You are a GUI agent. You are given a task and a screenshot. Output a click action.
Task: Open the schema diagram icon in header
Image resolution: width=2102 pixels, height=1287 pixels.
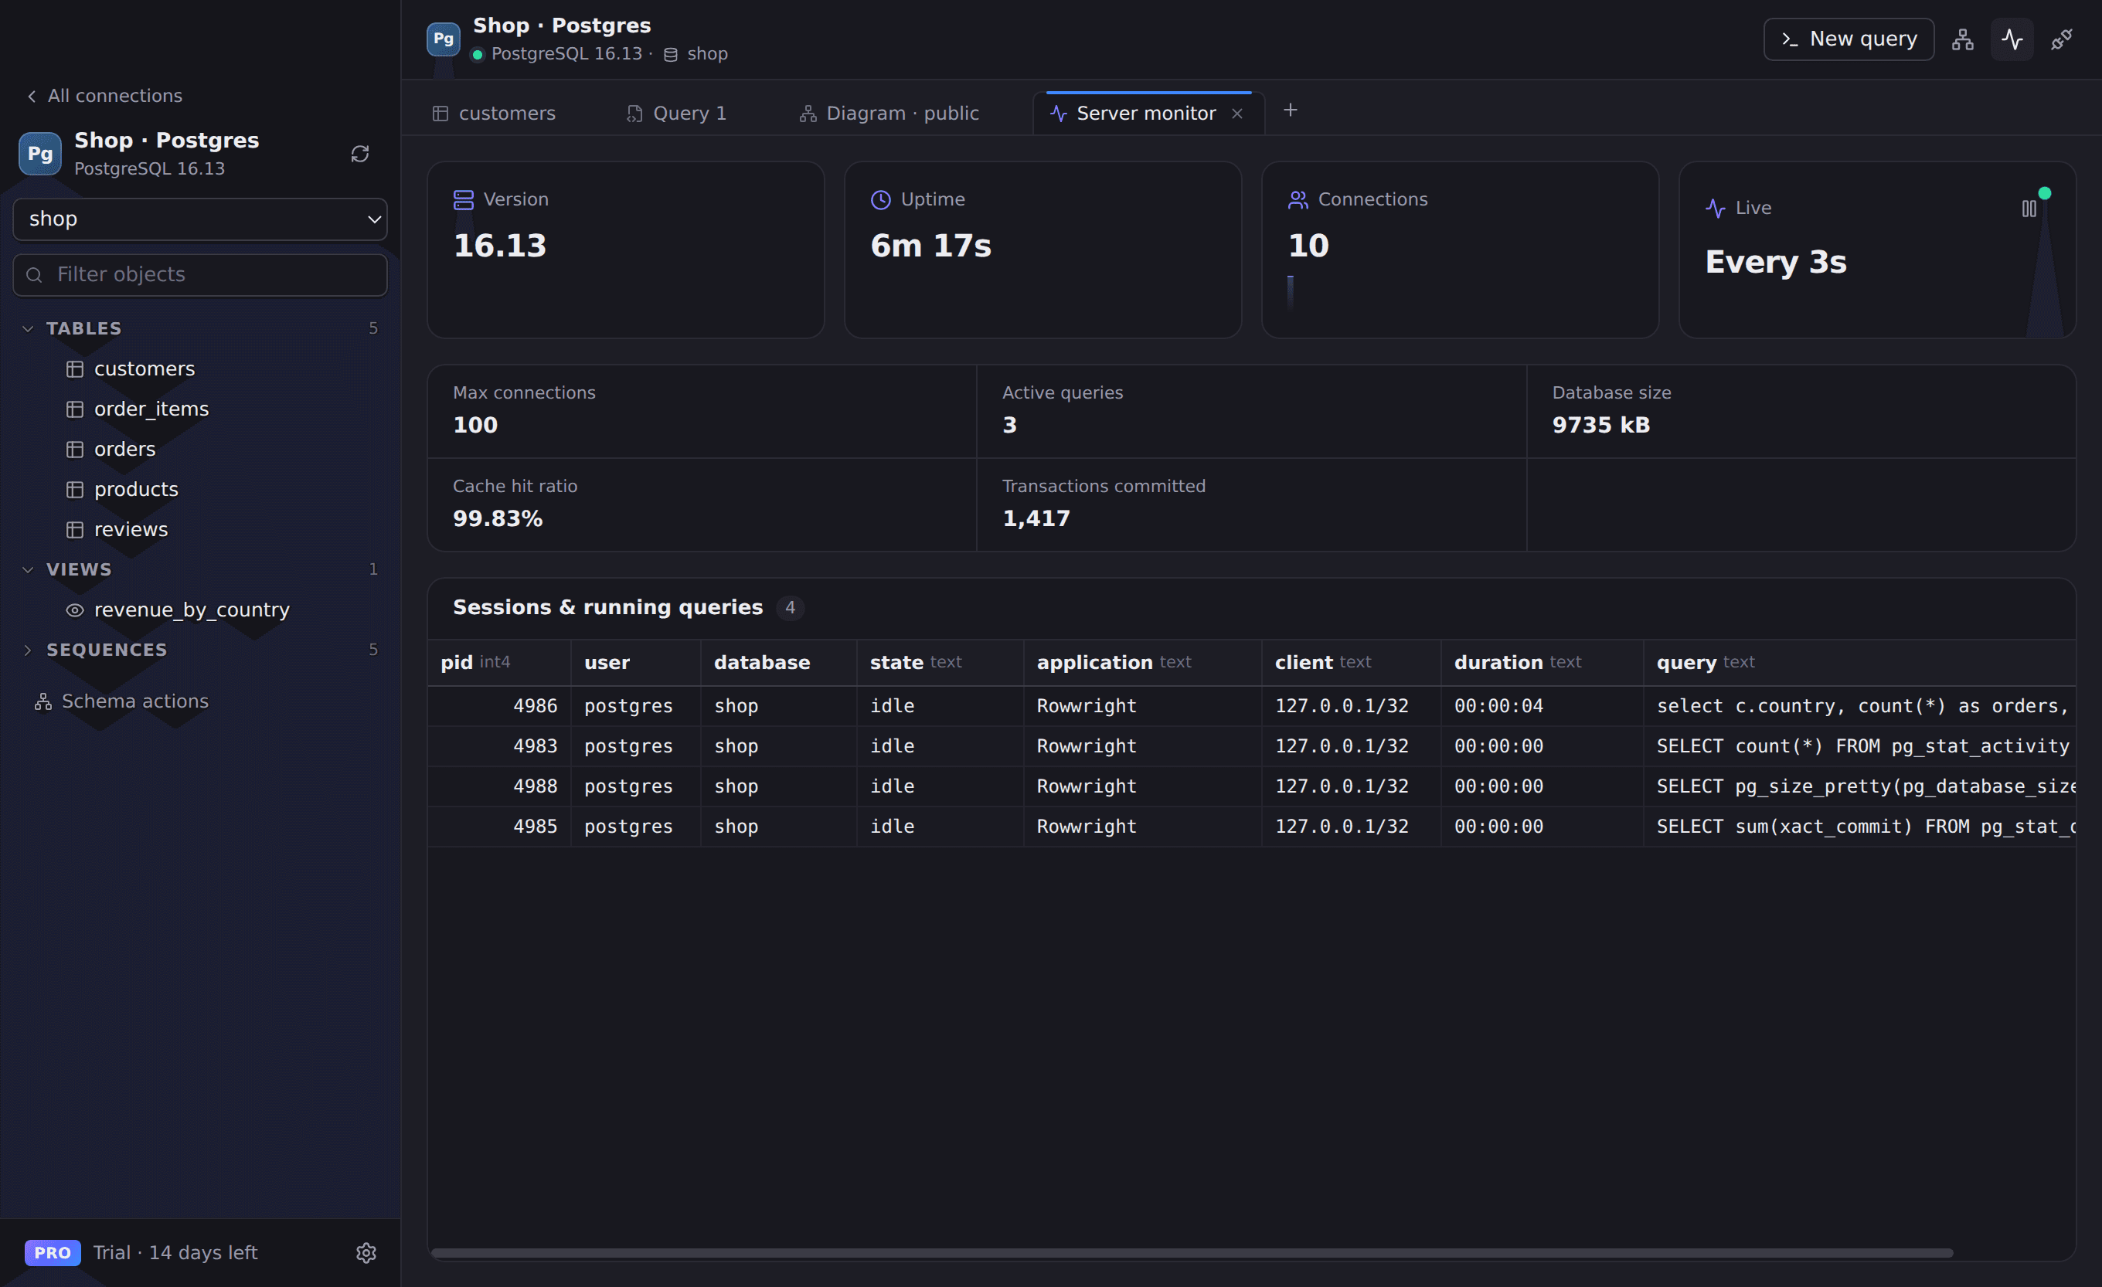click(1962, 39)
